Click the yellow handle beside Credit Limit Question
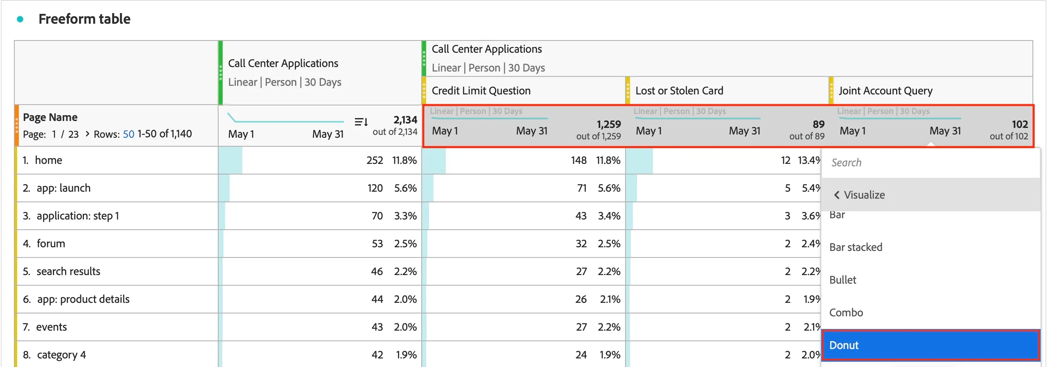Image resolution: width=1048 pixels, height=367 pixels. tap(424, 90)
